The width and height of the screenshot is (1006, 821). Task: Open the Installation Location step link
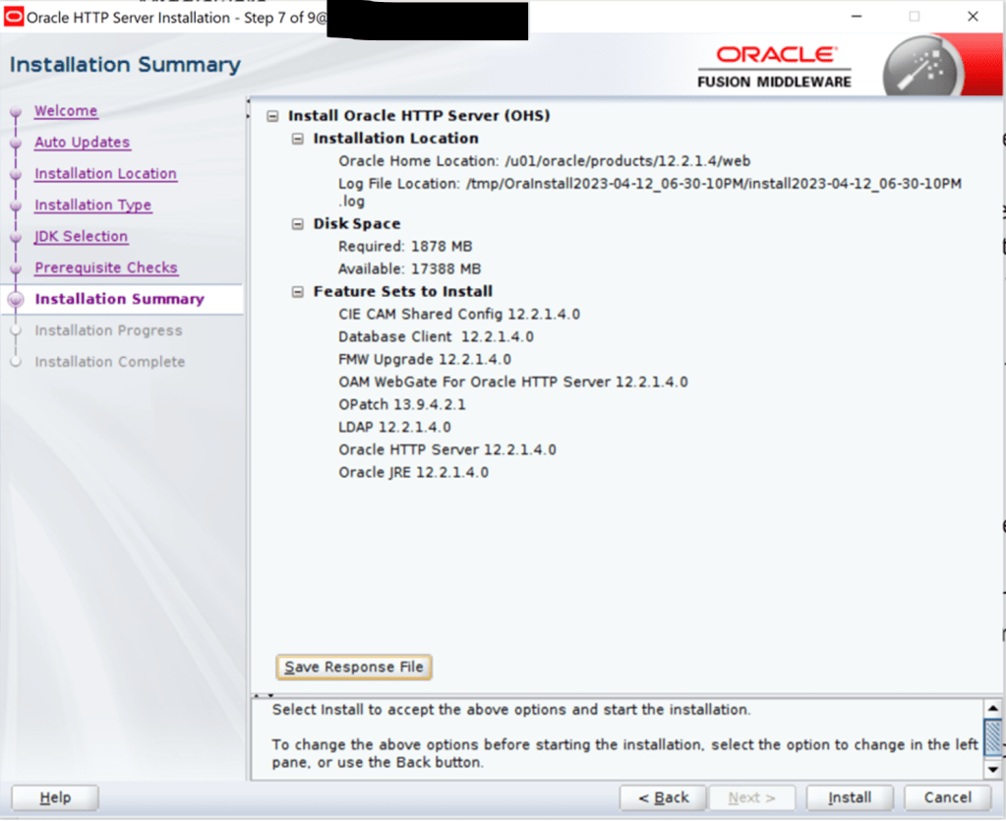[x=105, y=174]
